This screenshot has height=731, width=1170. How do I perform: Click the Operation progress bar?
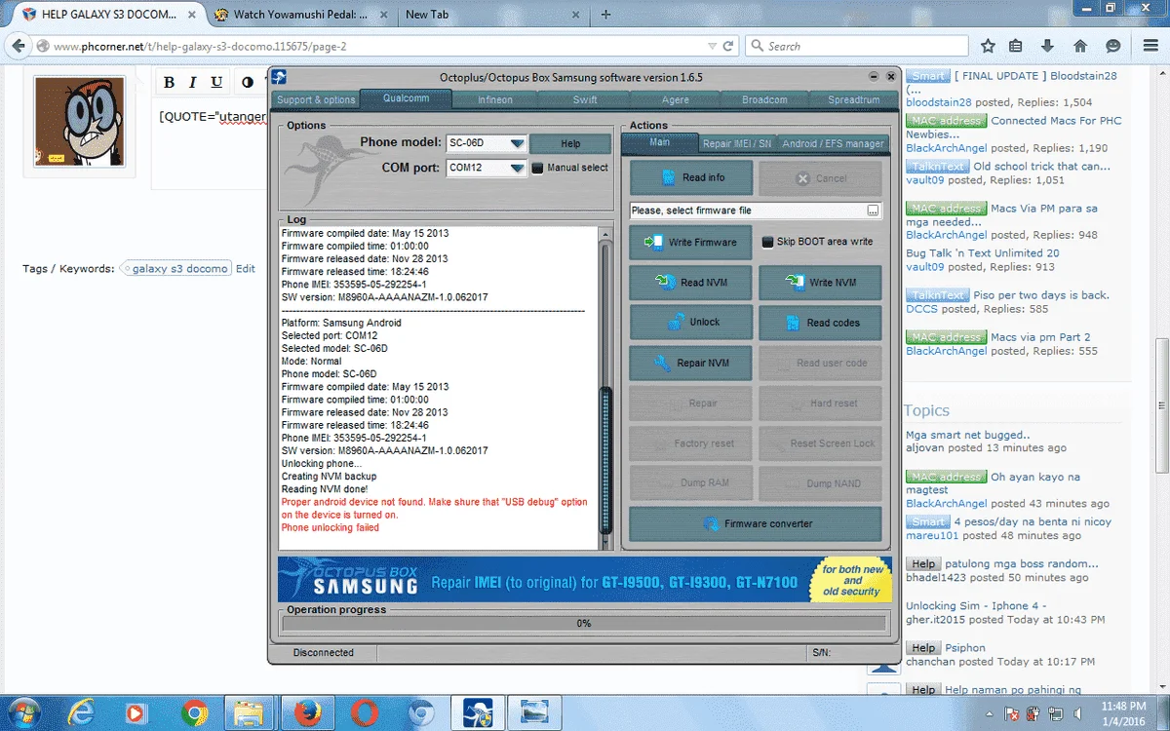tap(583, 623)
